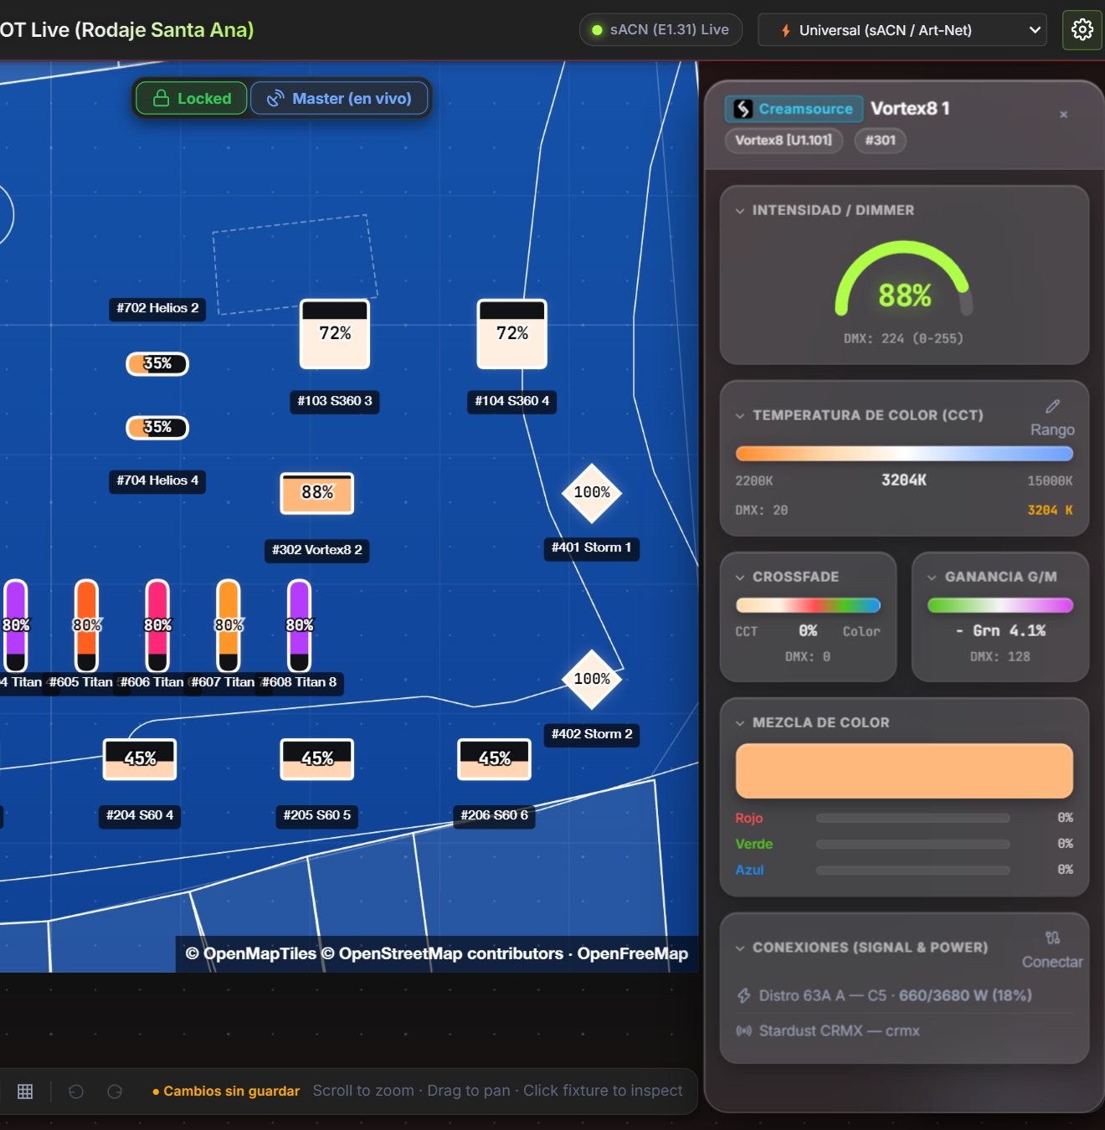This screenshot has width=1105, height=1130.
Task: Collapse the Crossfade section
Action: click(740, 578)
